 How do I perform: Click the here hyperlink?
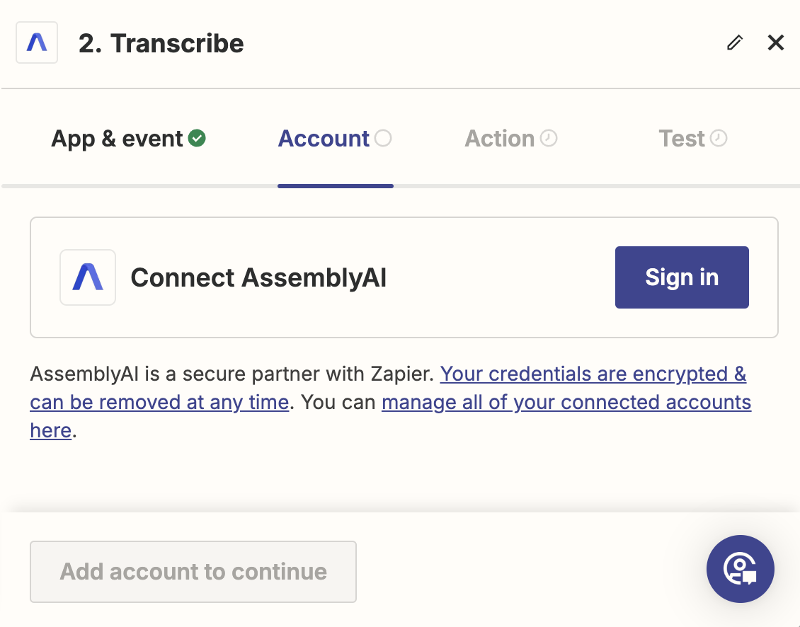(50, 430)
